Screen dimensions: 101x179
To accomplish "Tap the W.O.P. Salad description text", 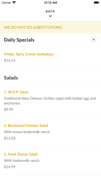I will (50, 101).
